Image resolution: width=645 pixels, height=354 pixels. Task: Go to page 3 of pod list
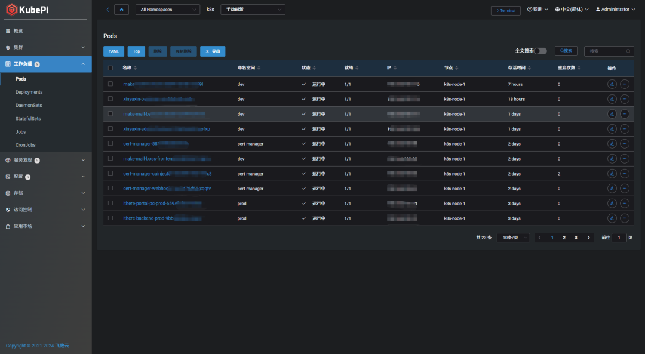(576, 238)
